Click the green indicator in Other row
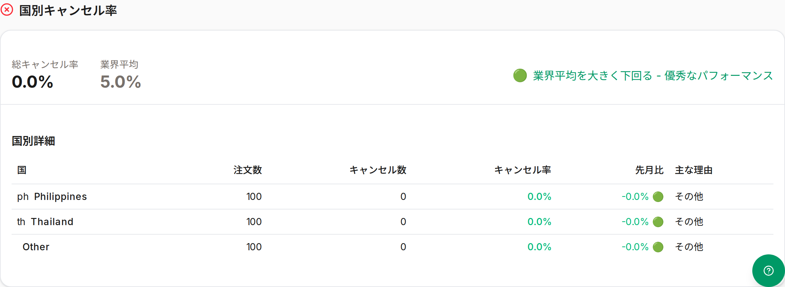 tap(658, 247)
